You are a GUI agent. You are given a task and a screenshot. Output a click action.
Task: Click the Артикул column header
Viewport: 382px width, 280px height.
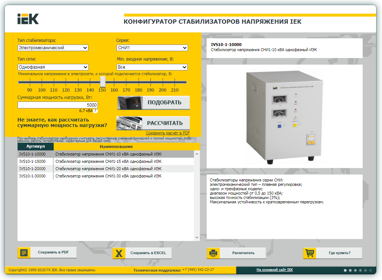[x=35, y=147]
